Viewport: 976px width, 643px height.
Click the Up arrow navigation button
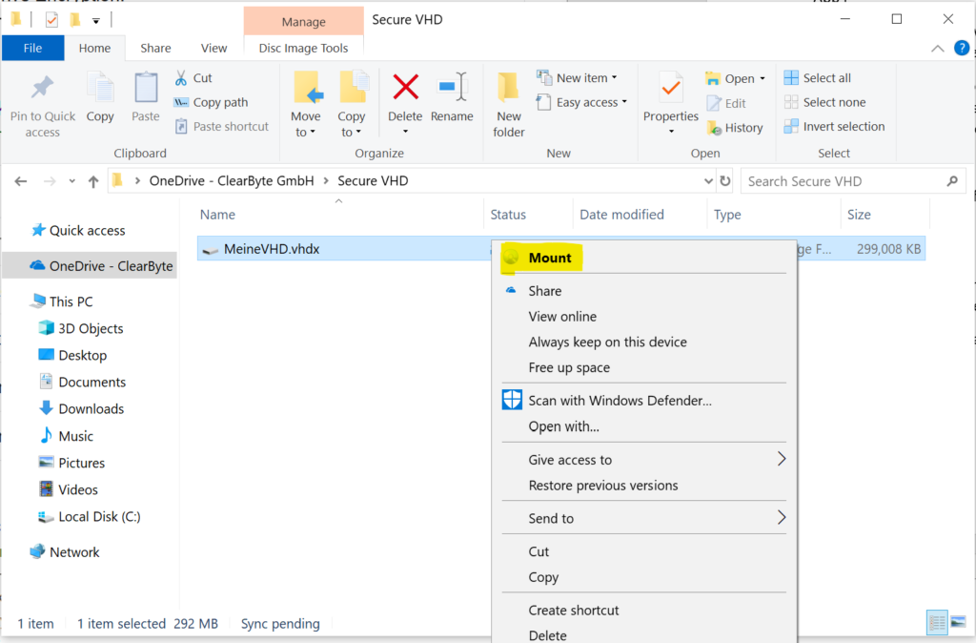(93, 181)
